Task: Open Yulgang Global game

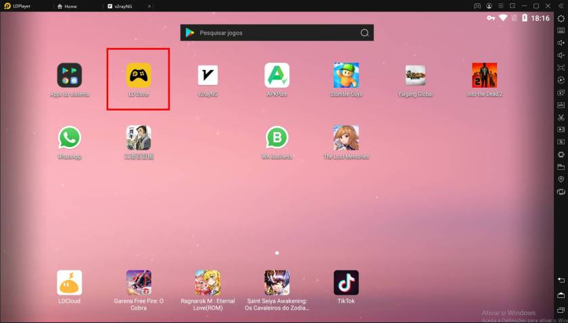Action: click(415, 75)
